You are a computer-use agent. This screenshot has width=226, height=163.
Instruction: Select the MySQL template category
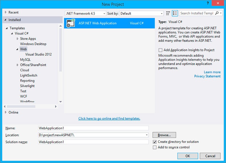[25, 60]
